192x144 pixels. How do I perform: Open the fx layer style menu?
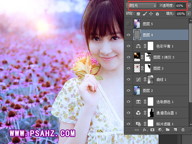[145, 130]
